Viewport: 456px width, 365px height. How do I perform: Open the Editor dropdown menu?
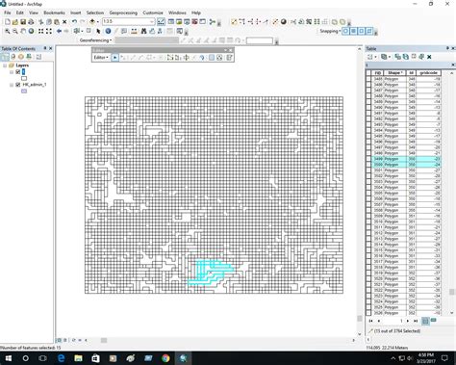click(101, 58)
